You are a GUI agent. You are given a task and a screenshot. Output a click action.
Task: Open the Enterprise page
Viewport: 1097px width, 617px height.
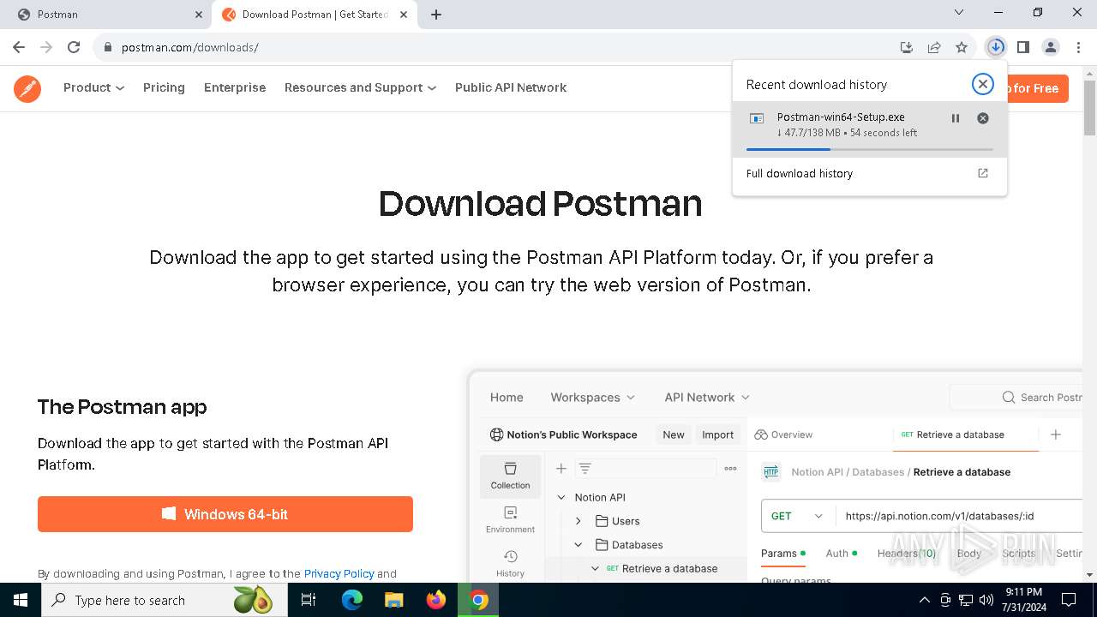[x=235, y=87]
